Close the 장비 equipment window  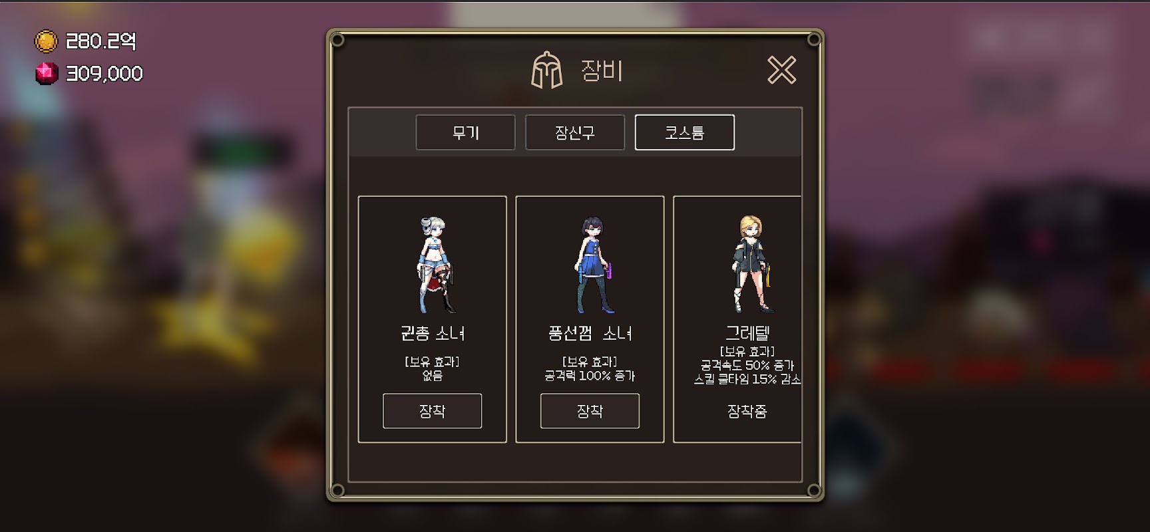coord(781,70)
